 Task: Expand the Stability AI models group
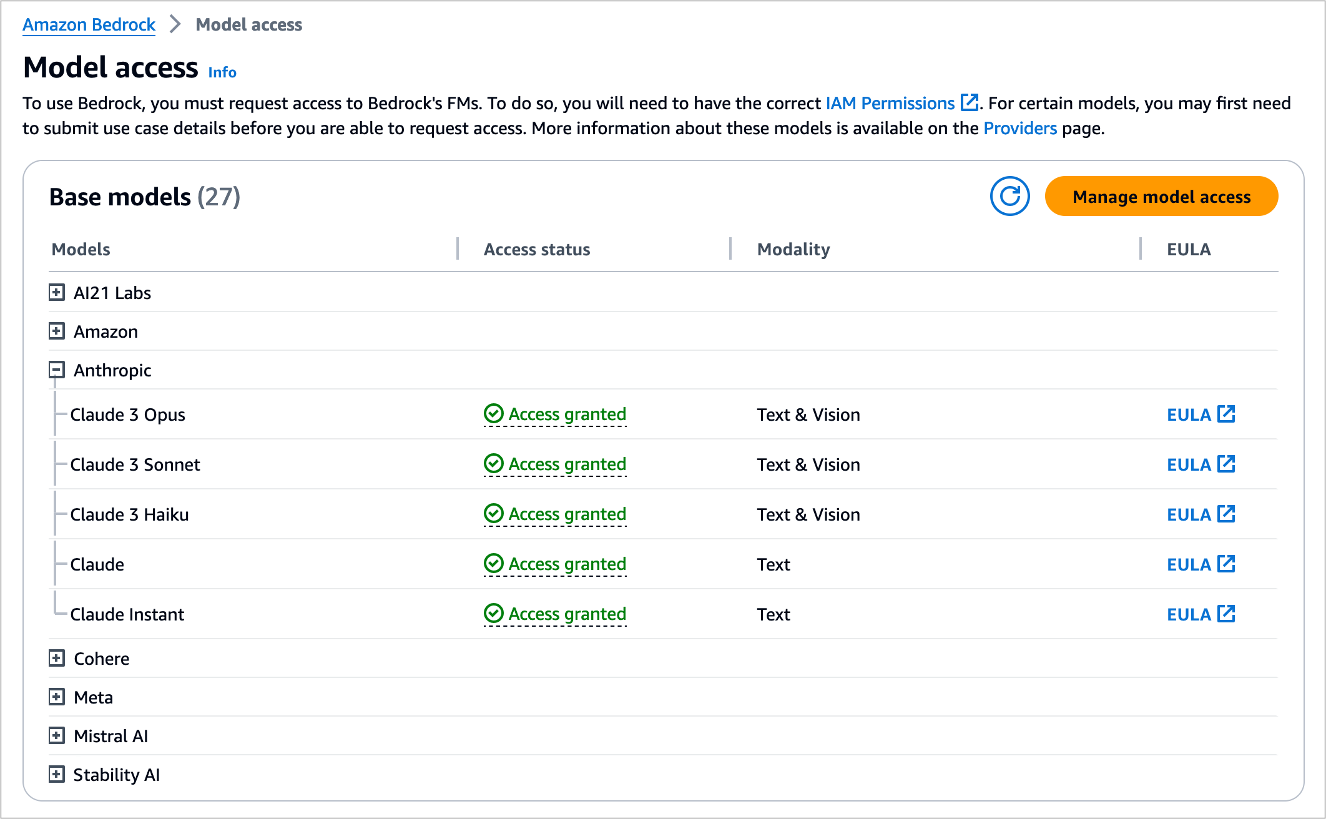pyautogui.click(x=57, y=774)
